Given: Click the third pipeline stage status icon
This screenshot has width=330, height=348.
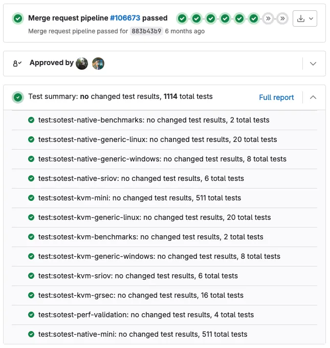Looking at the screenshot, I should point(211,18).
